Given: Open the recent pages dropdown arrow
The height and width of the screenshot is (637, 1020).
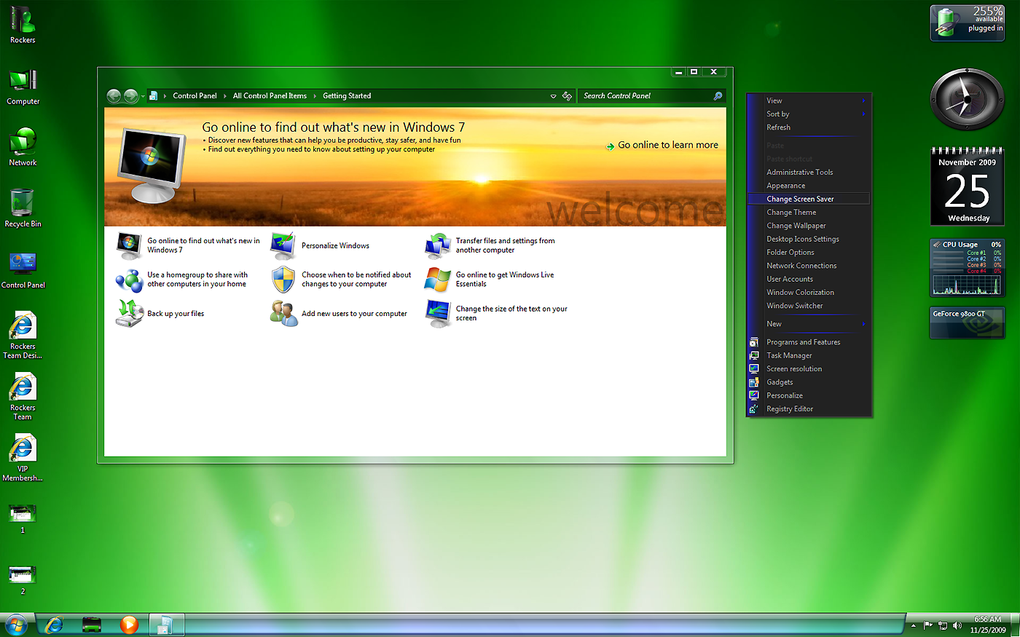Looking at the screenshot, I should pos(142,96).
